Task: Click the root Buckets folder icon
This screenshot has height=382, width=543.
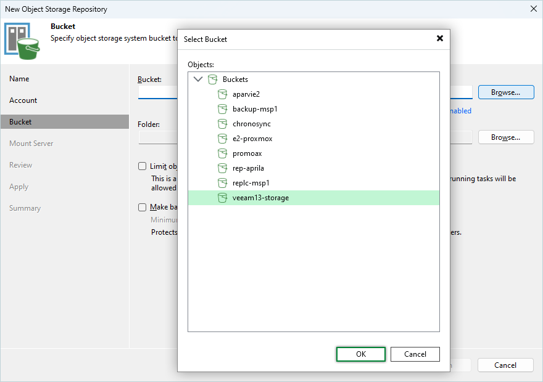Action: tap(213, 79)
